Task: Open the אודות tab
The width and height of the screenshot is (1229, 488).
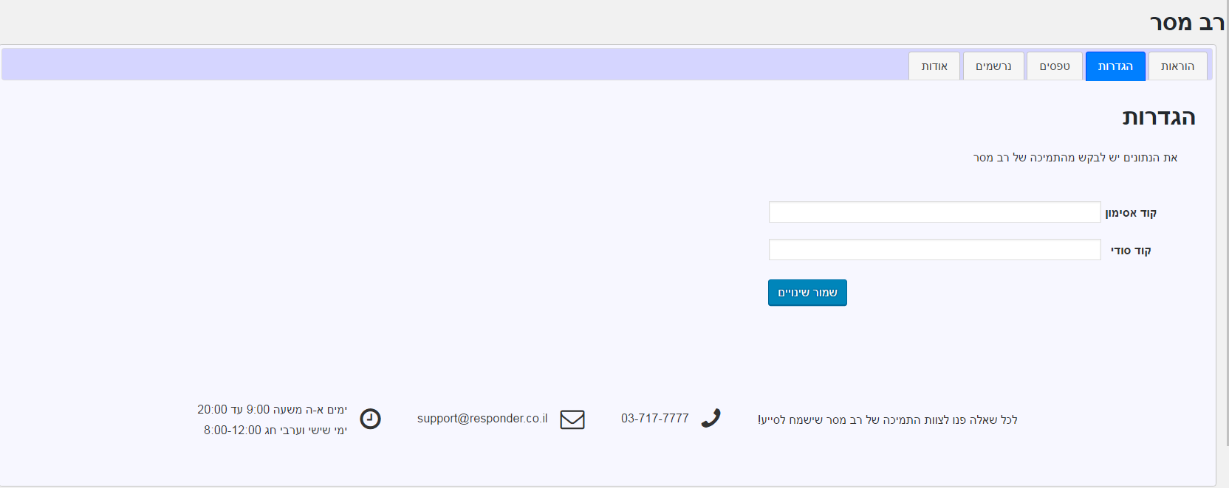Action: (x=934, y=66)
